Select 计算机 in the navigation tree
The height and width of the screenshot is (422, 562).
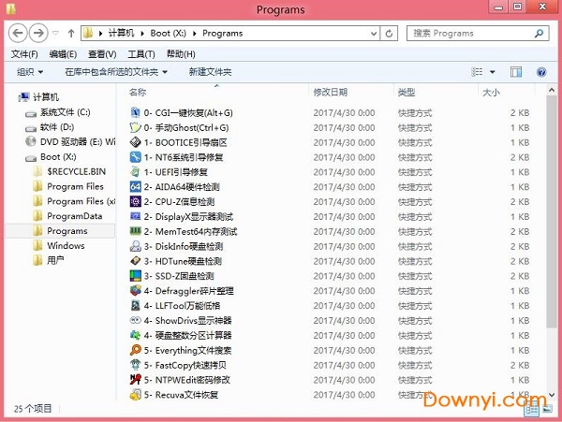[x=46, y=97]
